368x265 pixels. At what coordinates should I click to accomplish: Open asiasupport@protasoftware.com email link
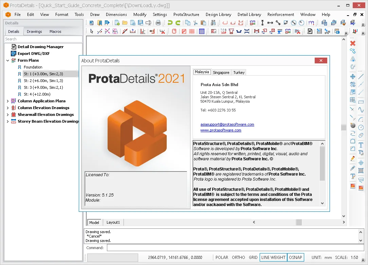pyautogui.click(x=227, y=124)
